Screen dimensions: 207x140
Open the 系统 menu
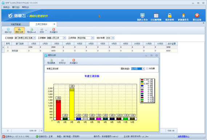pos(6,7)
